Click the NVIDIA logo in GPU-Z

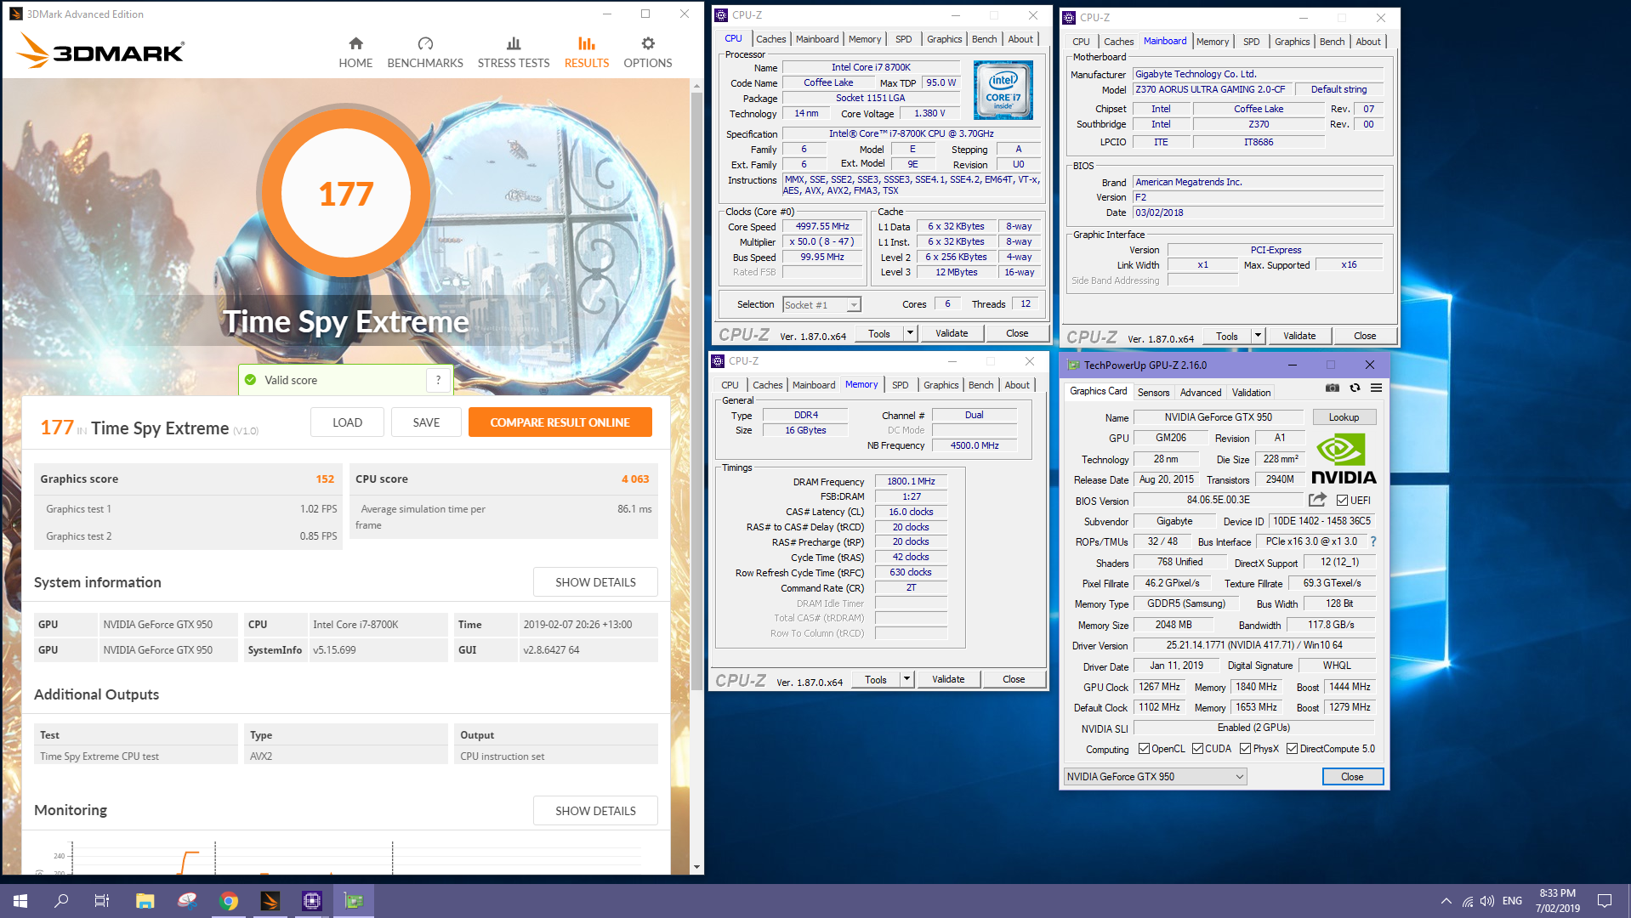point(1344,459)
